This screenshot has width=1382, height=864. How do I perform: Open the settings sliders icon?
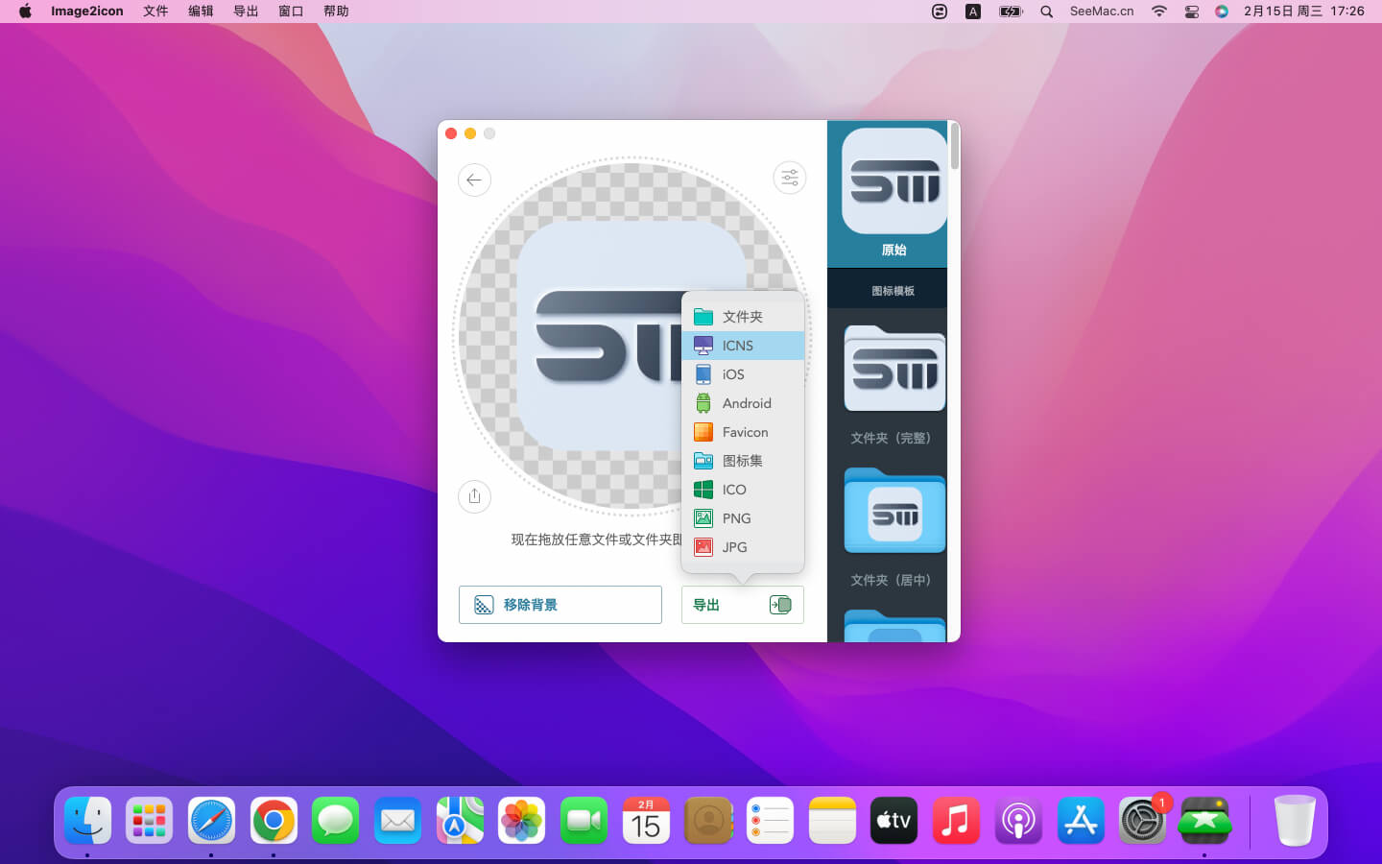(789, 178)
